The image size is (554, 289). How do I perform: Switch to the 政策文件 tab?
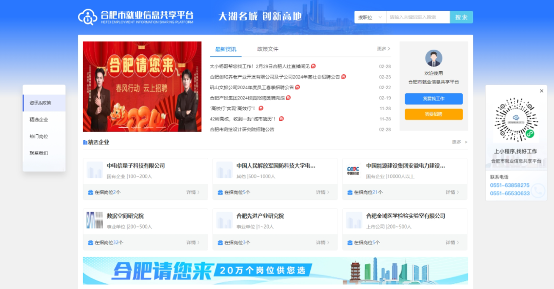(x=268, y=49)
